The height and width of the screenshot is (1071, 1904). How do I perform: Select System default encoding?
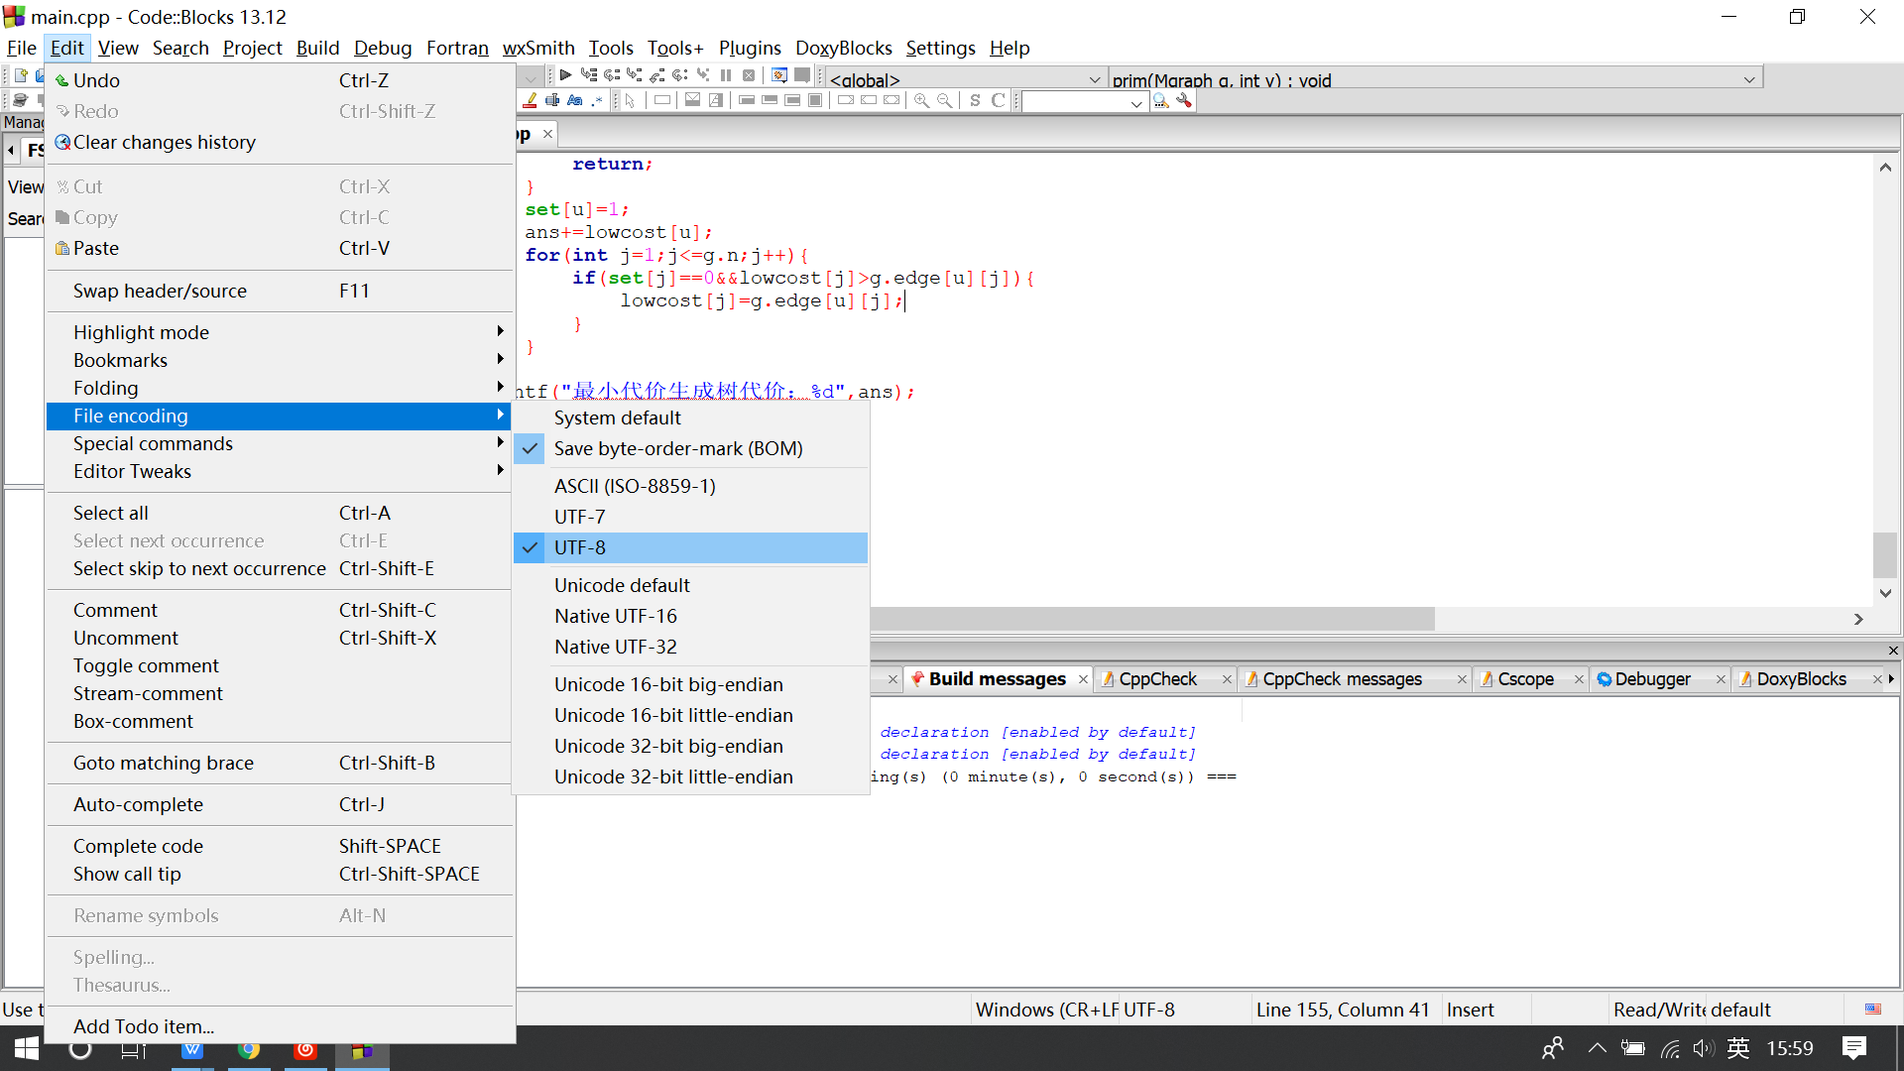pyautogui.click(x=690, y=417)
